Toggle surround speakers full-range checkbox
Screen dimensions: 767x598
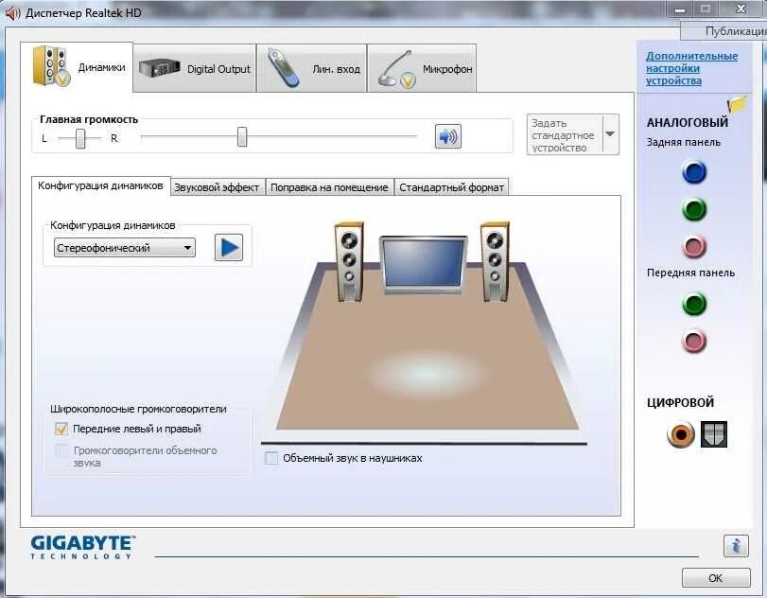[x=61, y=450]
